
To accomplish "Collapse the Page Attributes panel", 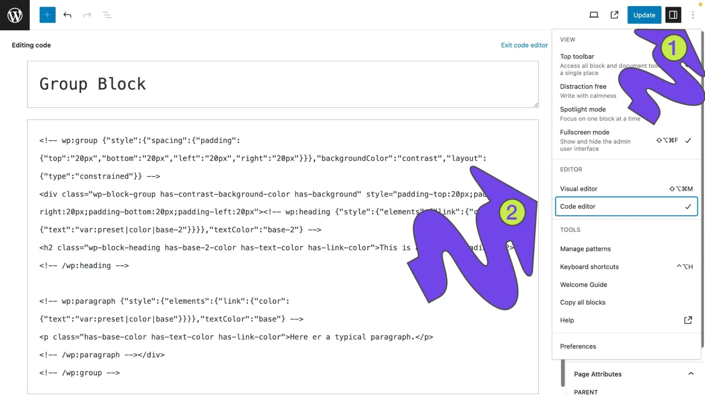I will point(691,374).
